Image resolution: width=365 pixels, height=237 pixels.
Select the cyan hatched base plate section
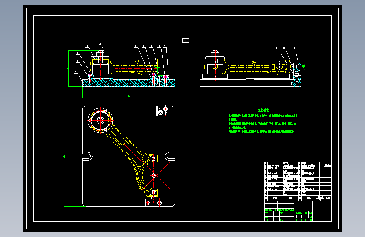(128, 83)
